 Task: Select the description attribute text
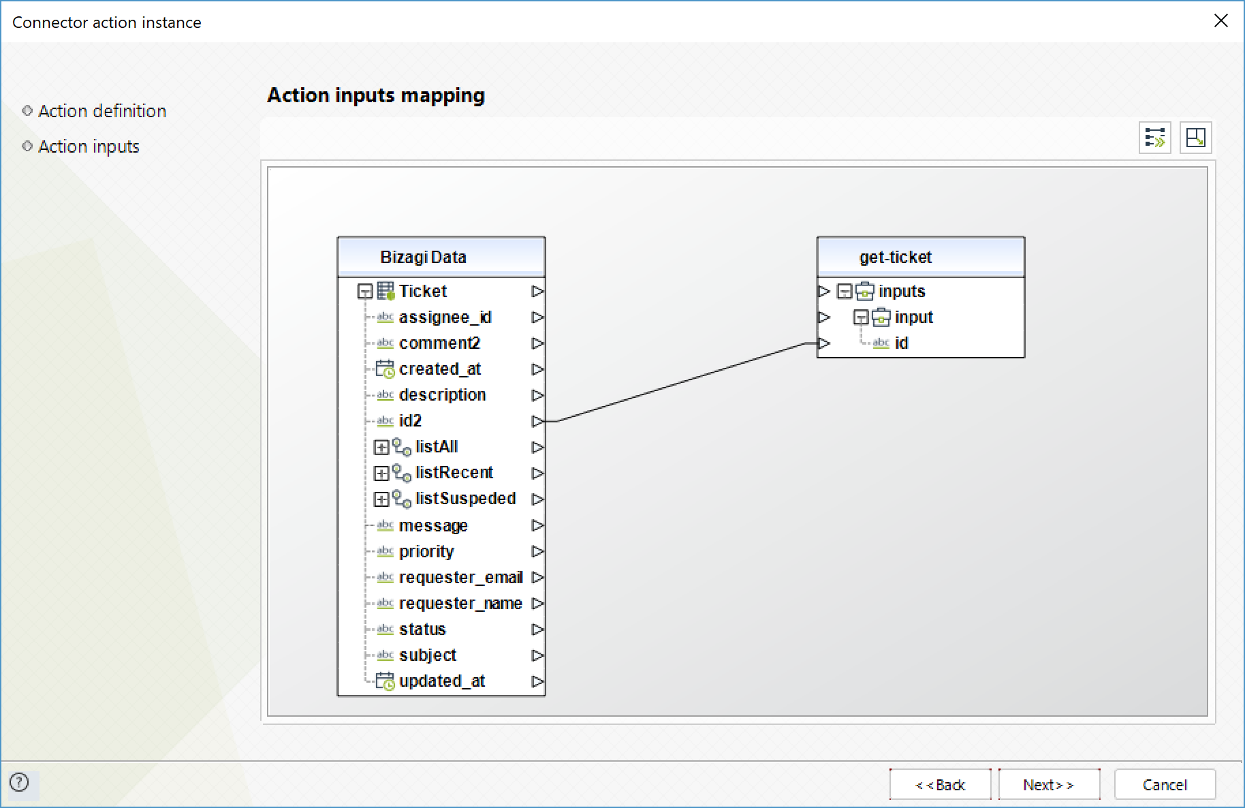(x=443, y=395)
